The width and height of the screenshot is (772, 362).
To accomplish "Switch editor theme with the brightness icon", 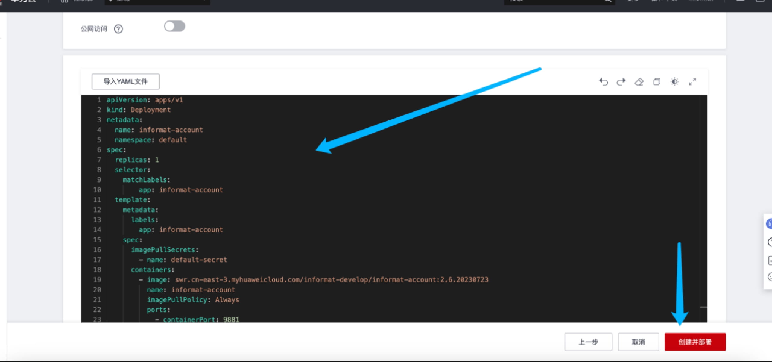I will pyautogui.click(x=675, y=82).
